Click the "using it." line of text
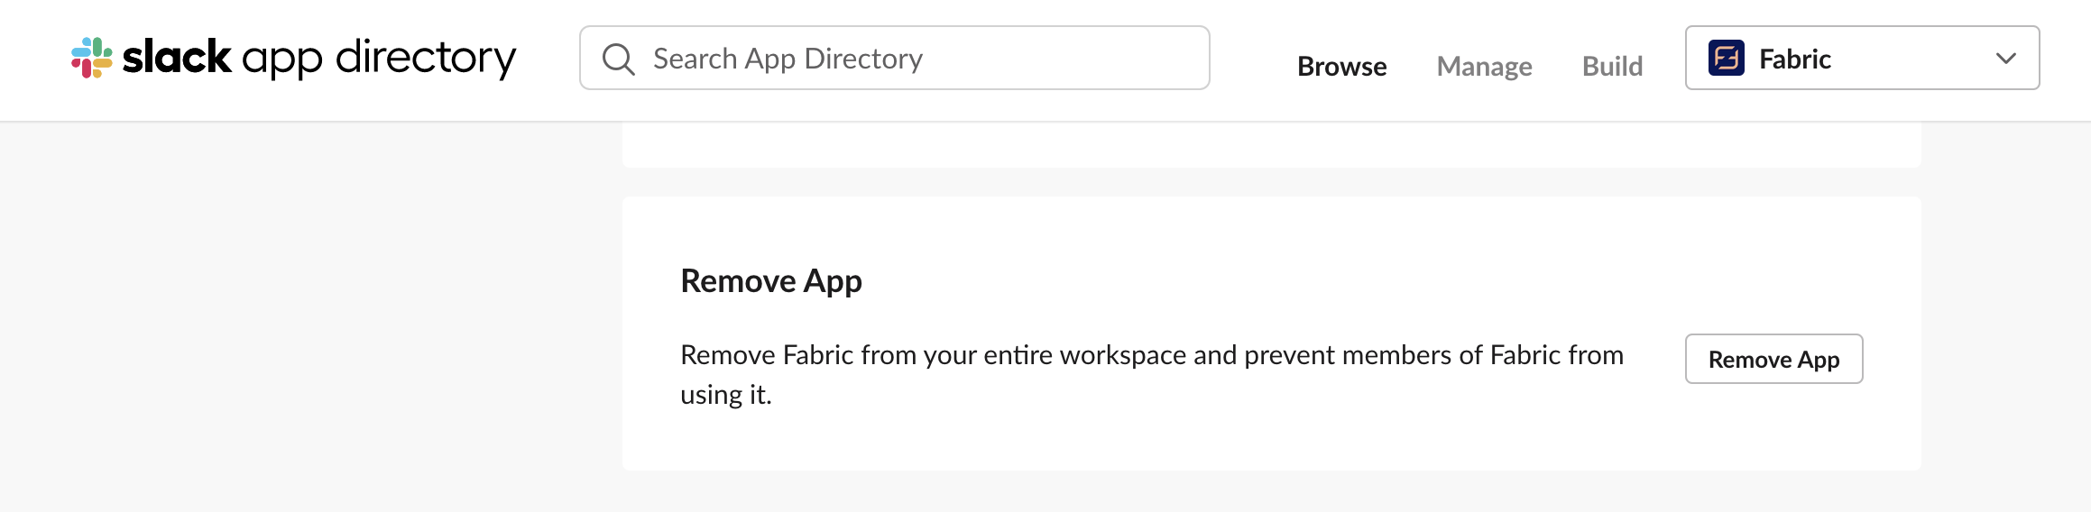 pyautogui.click(x=726, y=395)
